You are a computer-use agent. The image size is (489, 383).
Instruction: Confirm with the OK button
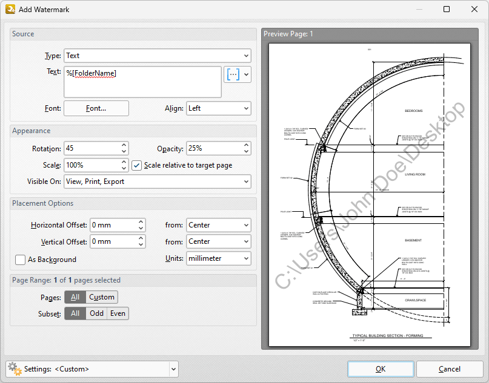(381, 369)
